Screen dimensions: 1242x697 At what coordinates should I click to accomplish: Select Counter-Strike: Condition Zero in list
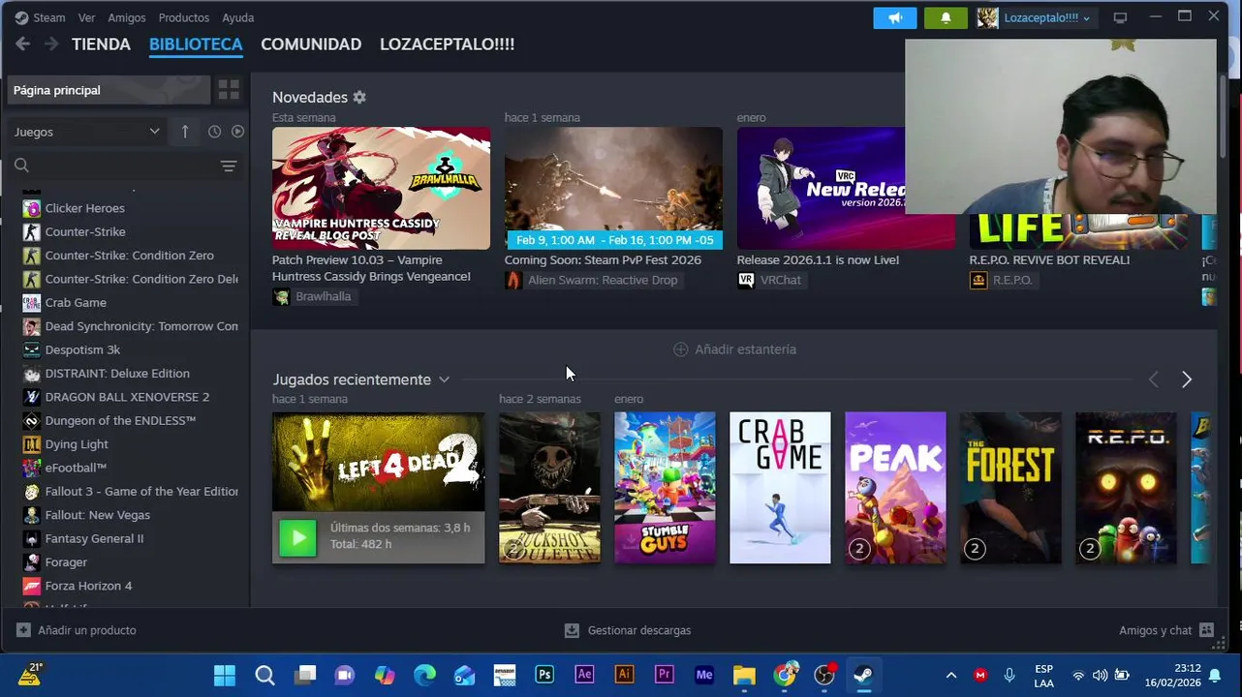click(129, 256)
